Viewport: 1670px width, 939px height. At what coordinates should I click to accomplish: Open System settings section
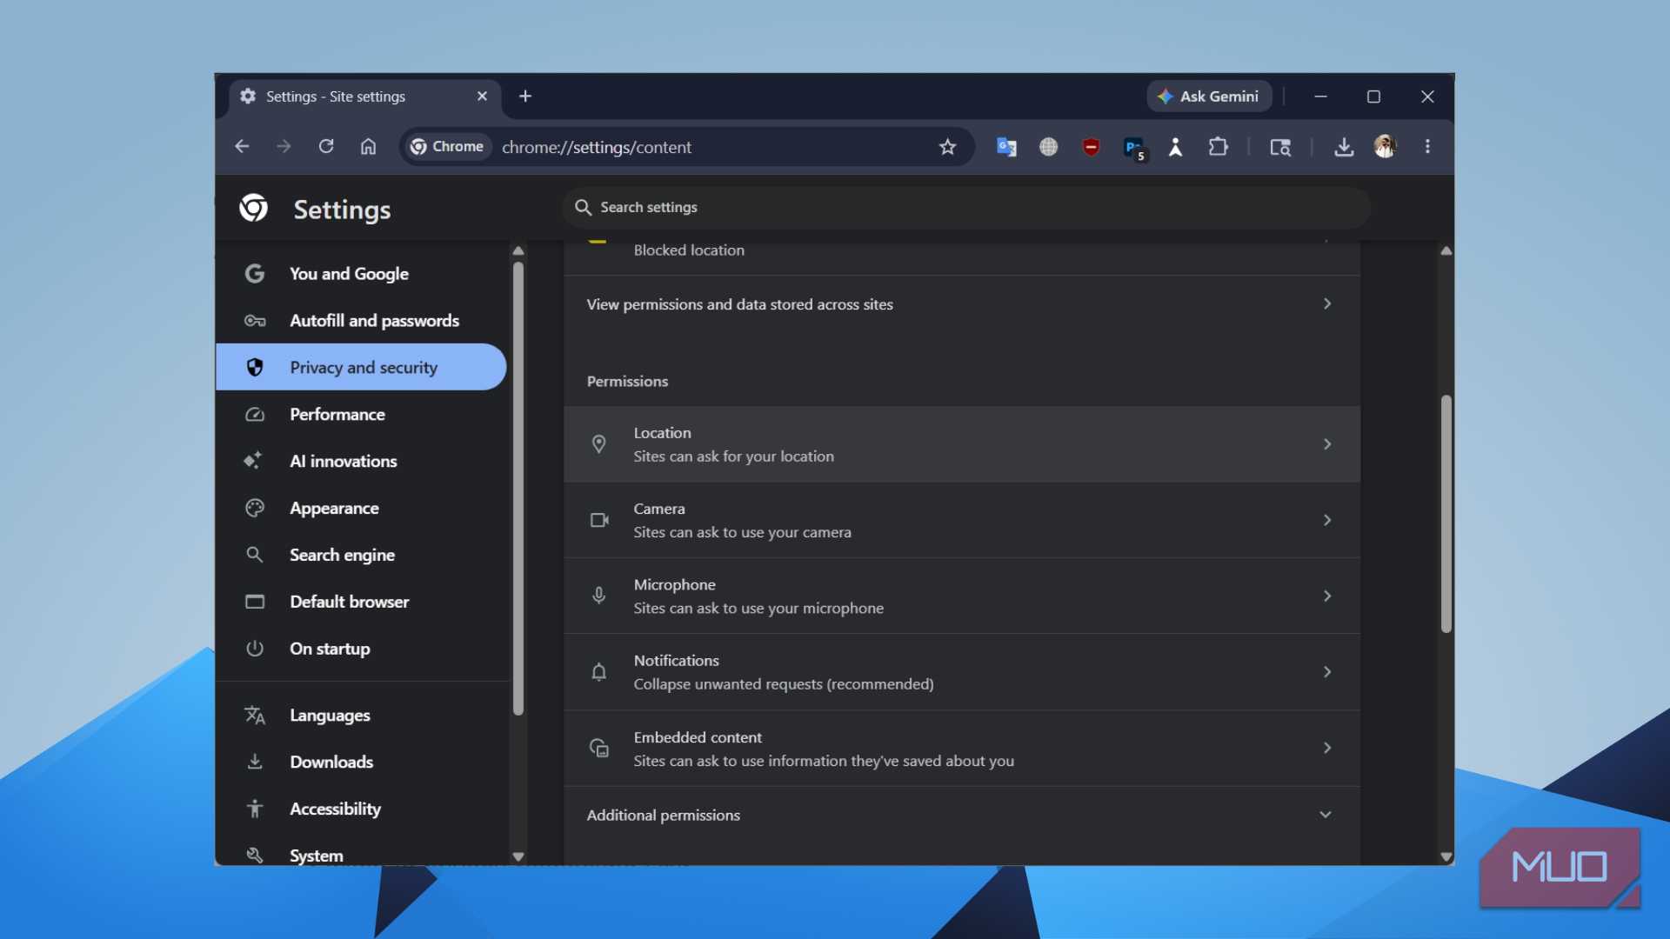point(361,853)
